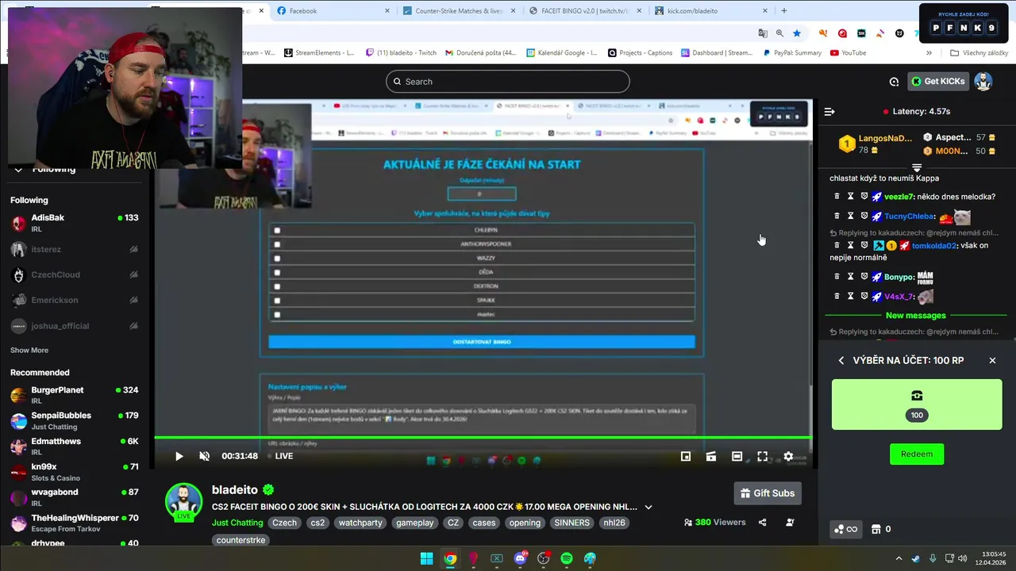Enter fullscreen on the video player
1016x571 pixels.
(762, 456)
